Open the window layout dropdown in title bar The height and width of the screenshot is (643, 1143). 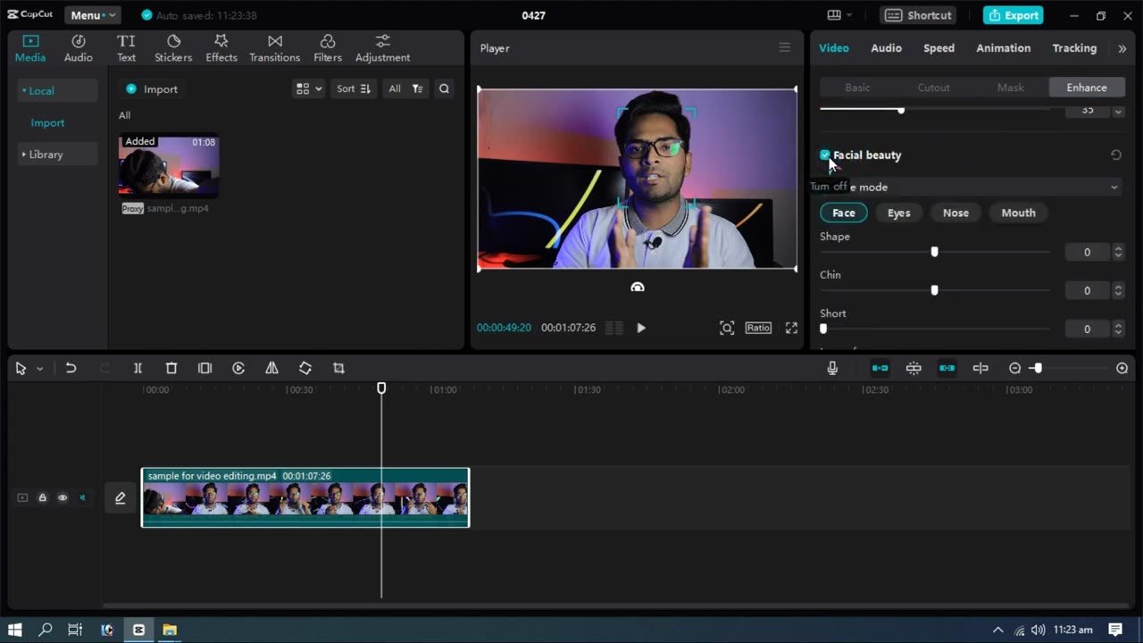pos(839,15)
